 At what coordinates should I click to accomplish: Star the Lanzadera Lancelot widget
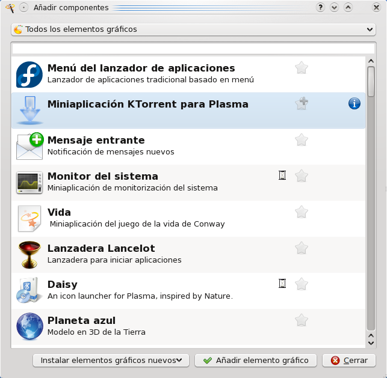pyautogui.click(x=302, y=248)
